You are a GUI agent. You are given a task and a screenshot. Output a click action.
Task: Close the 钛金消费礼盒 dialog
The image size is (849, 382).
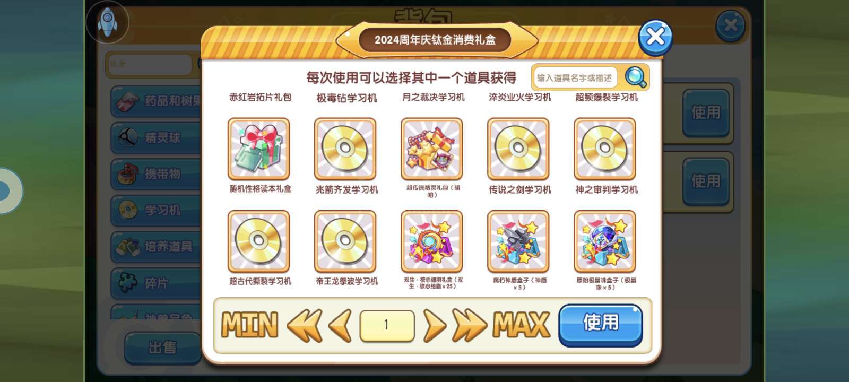pos(655,38)
